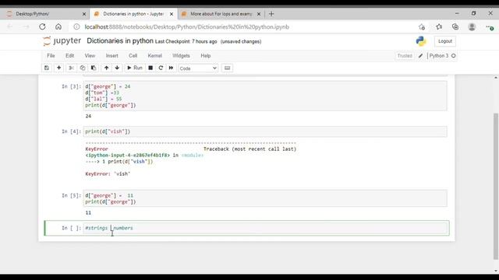Open browser settings and more menu
The width and height of the screenshot is (499, 280).
[x=490, y=27]
